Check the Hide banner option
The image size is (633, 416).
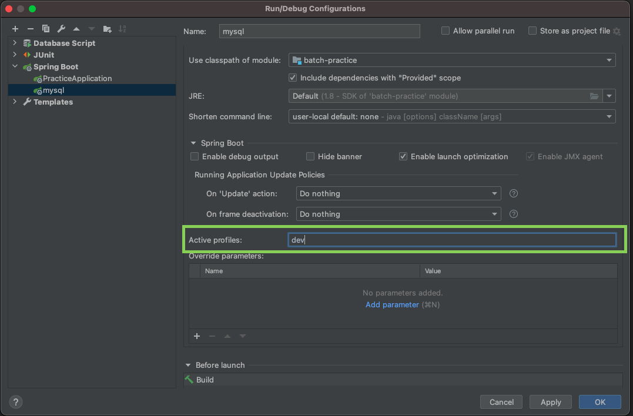[x=310, y=157]
